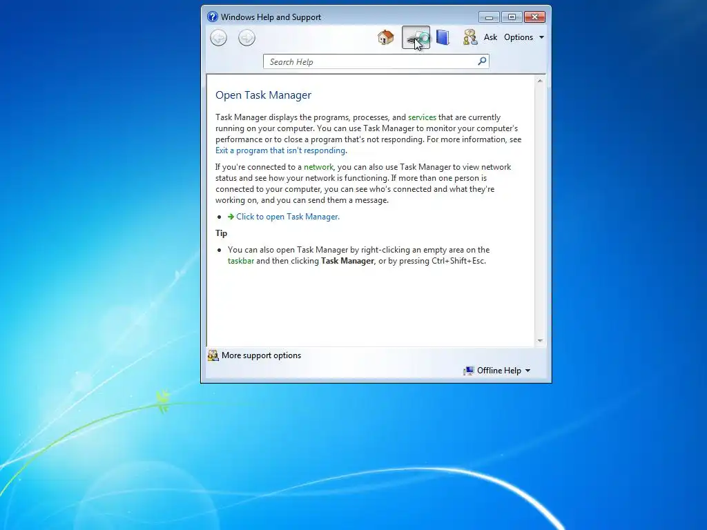Go back with the Back arrow button

219,37
